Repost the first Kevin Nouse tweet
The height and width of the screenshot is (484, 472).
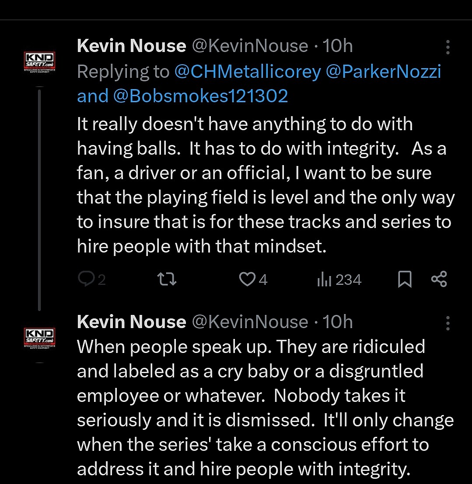coord(167,279)
